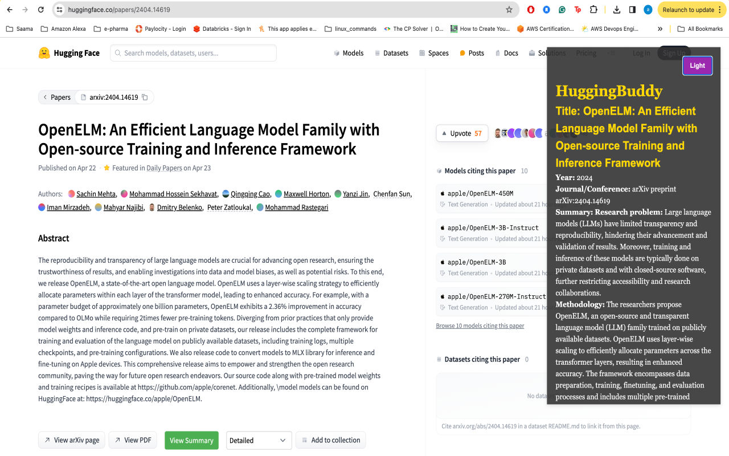Focus the Search models, datasets, users field
This screenshot has height=456, width=729.
click(x=193, y=53)
